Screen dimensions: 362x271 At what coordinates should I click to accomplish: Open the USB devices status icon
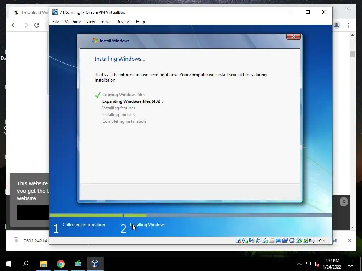pyautogui.click(x=265, y=241)
